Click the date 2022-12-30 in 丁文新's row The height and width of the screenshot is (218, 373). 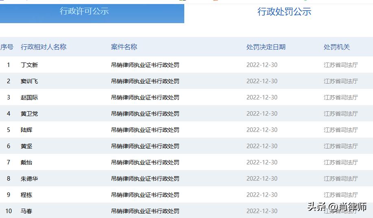tap(262, 65)
